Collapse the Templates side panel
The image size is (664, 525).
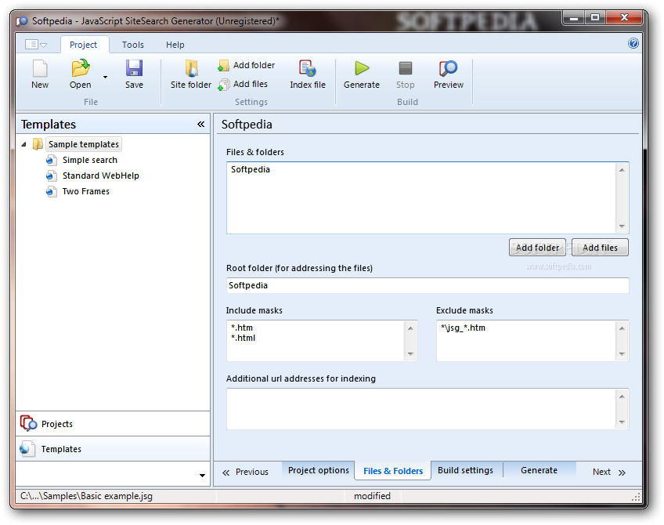point(200,124)
